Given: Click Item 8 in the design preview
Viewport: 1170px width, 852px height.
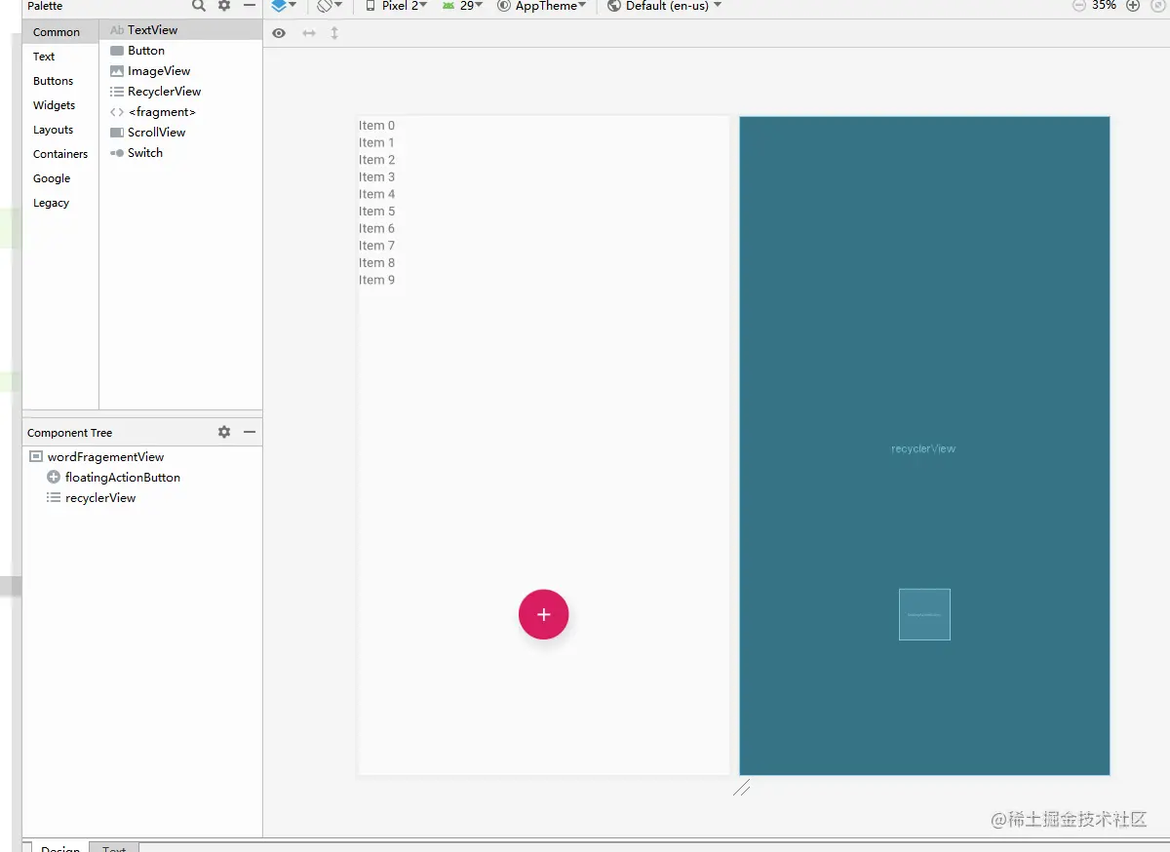Looking at the screenshot, I should click(x=376, y=263).
